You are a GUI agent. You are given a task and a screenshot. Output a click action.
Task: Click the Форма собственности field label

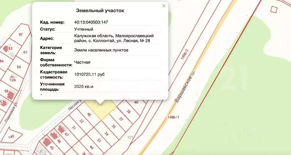coord(57,63)
